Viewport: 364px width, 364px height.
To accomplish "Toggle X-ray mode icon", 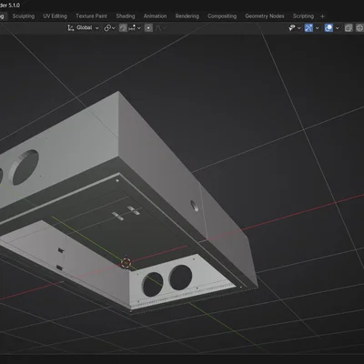I will [349, 28].
